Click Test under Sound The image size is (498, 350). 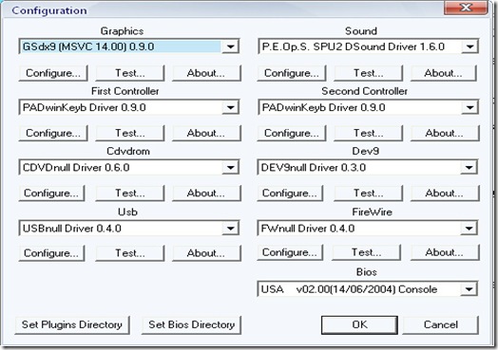369,73
